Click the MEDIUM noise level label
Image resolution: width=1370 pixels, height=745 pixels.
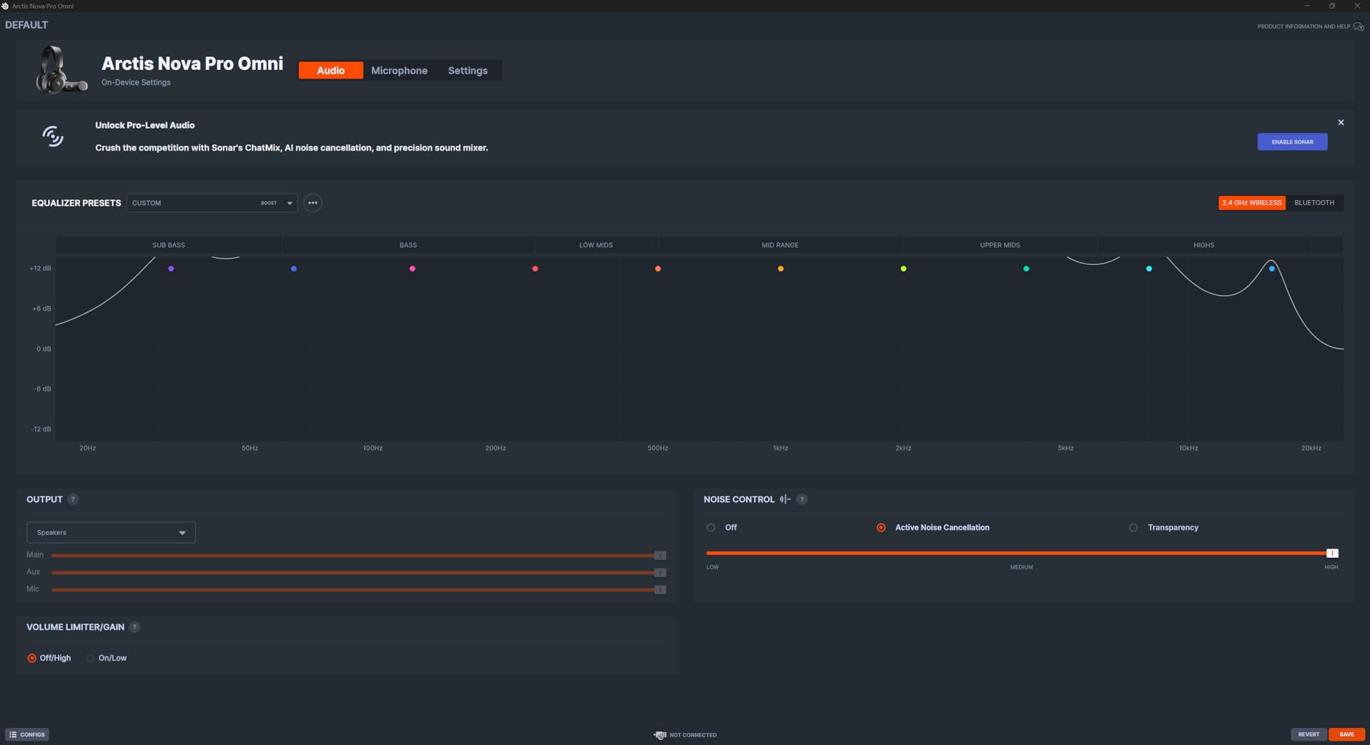[x=1021, y=567]
